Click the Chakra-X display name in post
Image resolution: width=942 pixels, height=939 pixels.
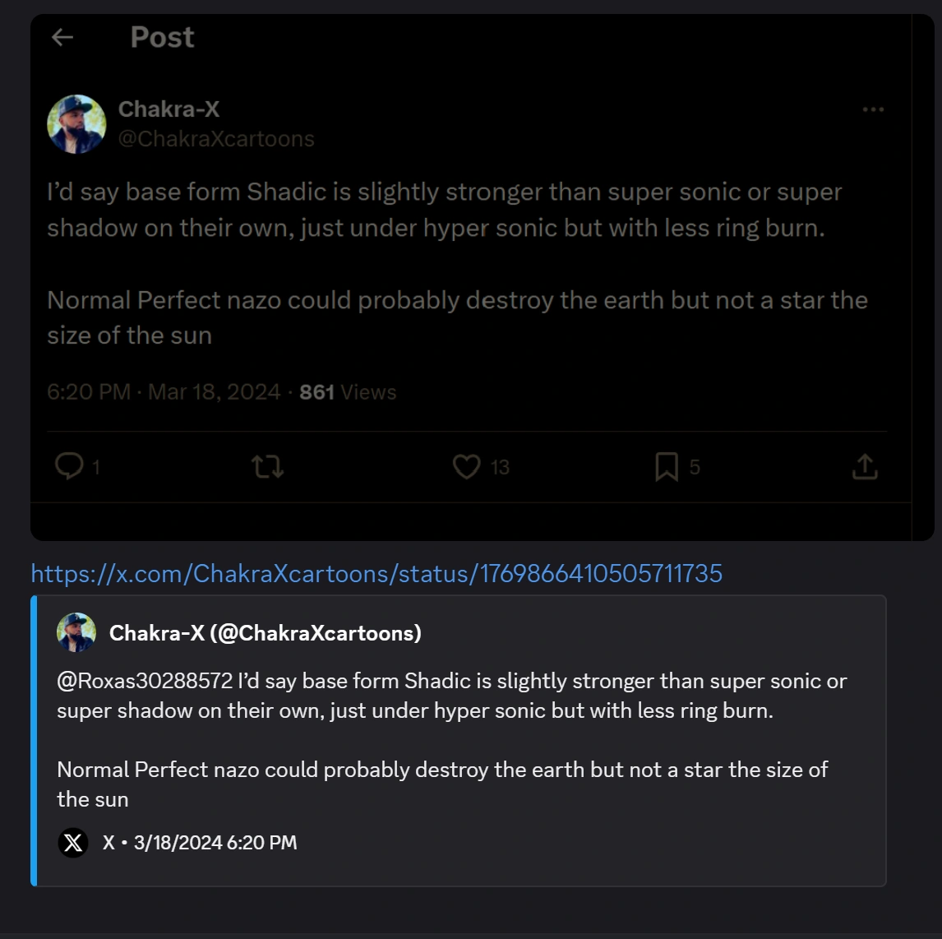coord(169,109)
